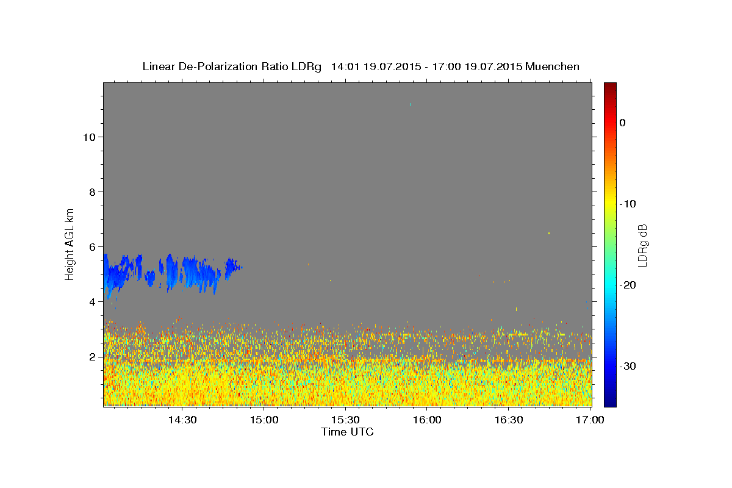
Task: Click the "Muenchen" station name in title
Action: click(553, 66)
